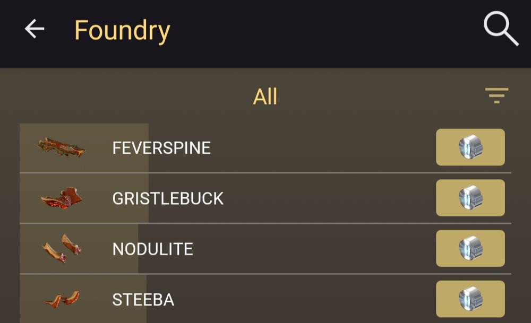Tap the ingot icon next to NODULITE

[x=470, y=248]
